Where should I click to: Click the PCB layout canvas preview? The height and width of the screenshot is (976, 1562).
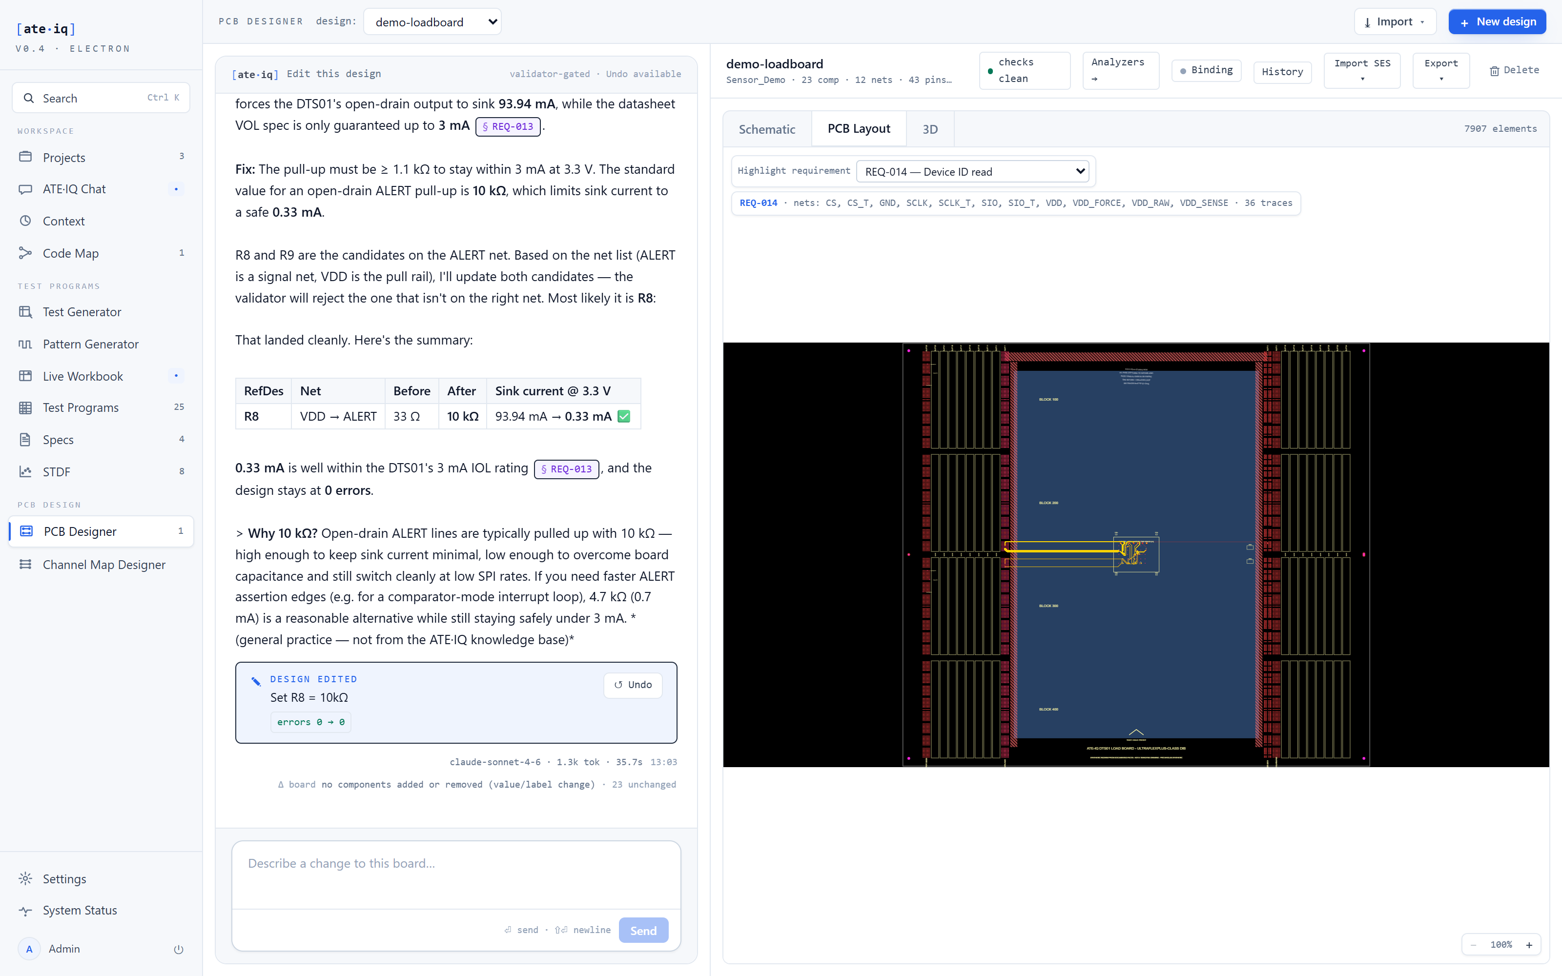click(x=1135, y=554)
